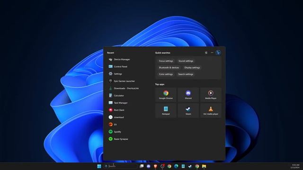Viewport: 303px width, 170px height.
Task: Choose the Search settings quick search
Action: coord(186,74)
